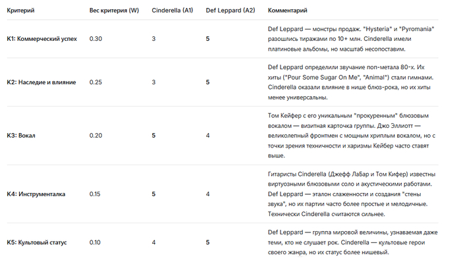Select the 'K1: Коммерческий успех' row label

click(41, 39)
